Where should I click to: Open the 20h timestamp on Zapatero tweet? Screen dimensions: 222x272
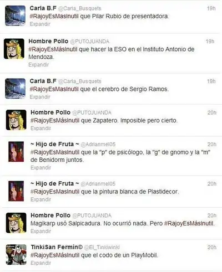(x=212, y=112)
